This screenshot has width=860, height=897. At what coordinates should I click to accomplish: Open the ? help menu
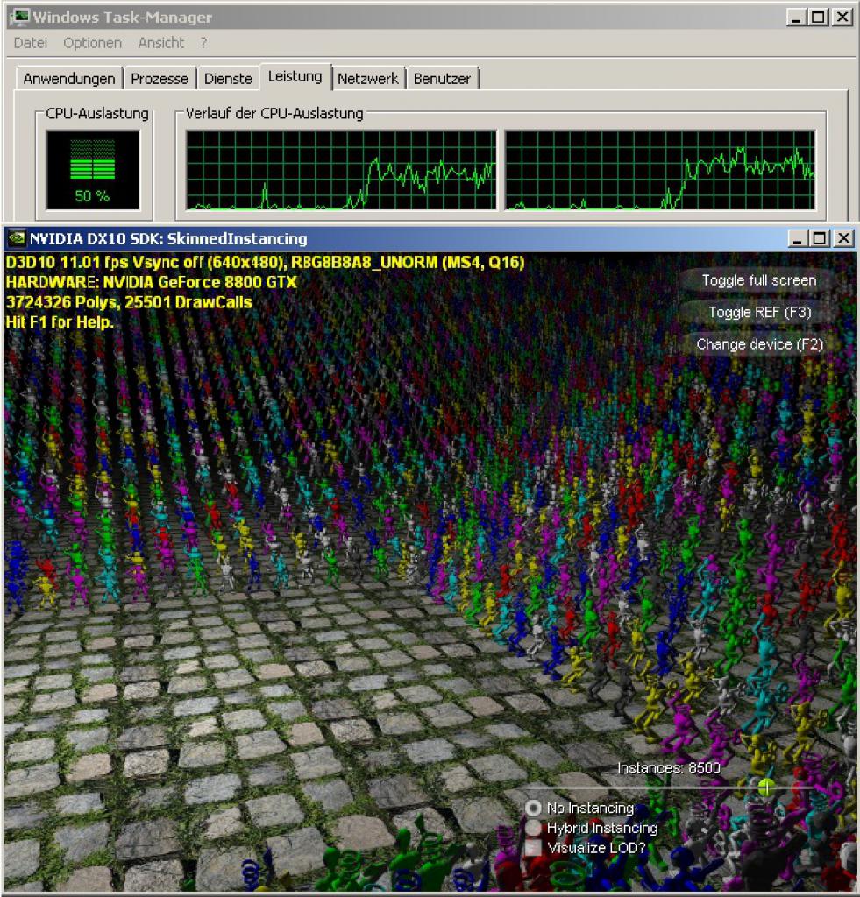coord(203,43)
